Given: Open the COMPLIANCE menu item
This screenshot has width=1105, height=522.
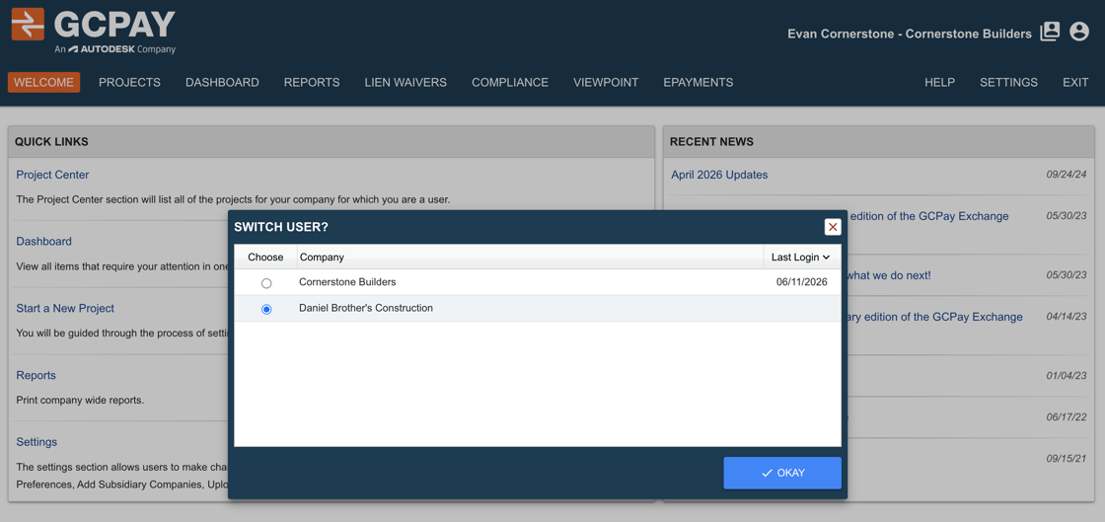Looking at the screenshot, I should (x=509, y=83).
